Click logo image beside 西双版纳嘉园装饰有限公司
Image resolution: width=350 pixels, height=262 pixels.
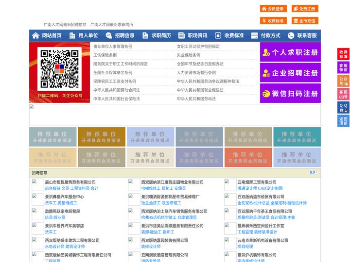134,243
